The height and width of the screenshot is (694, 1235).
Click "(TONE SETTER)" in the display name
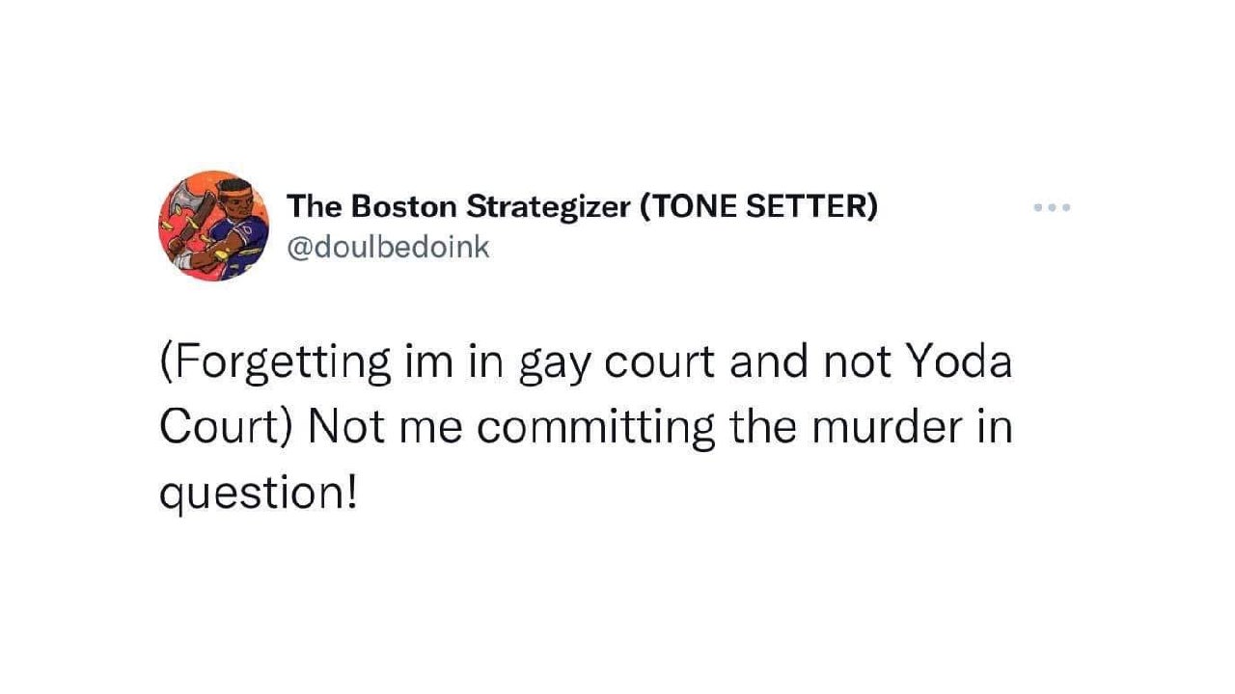click(x=758, y=206)
